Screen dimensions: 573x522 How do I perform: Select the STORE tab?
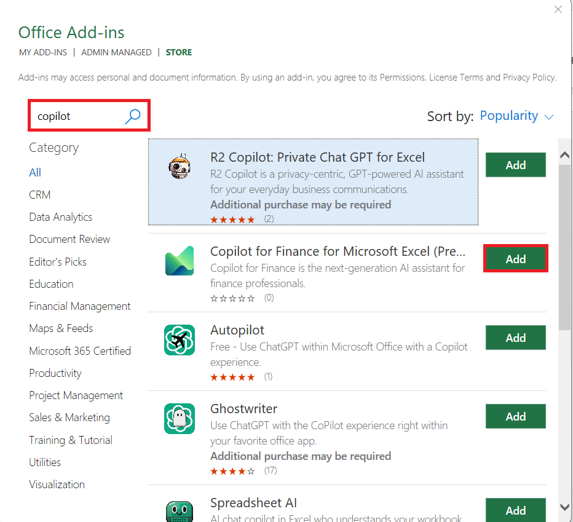click(x=179, y=52)
